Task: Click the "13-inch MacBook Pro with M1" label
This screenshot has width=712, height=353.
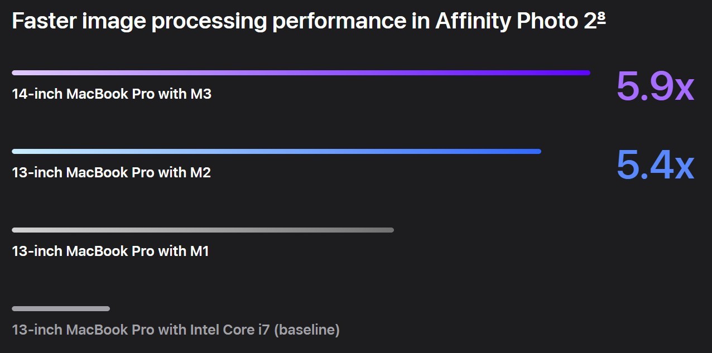Action: [110, 251]
